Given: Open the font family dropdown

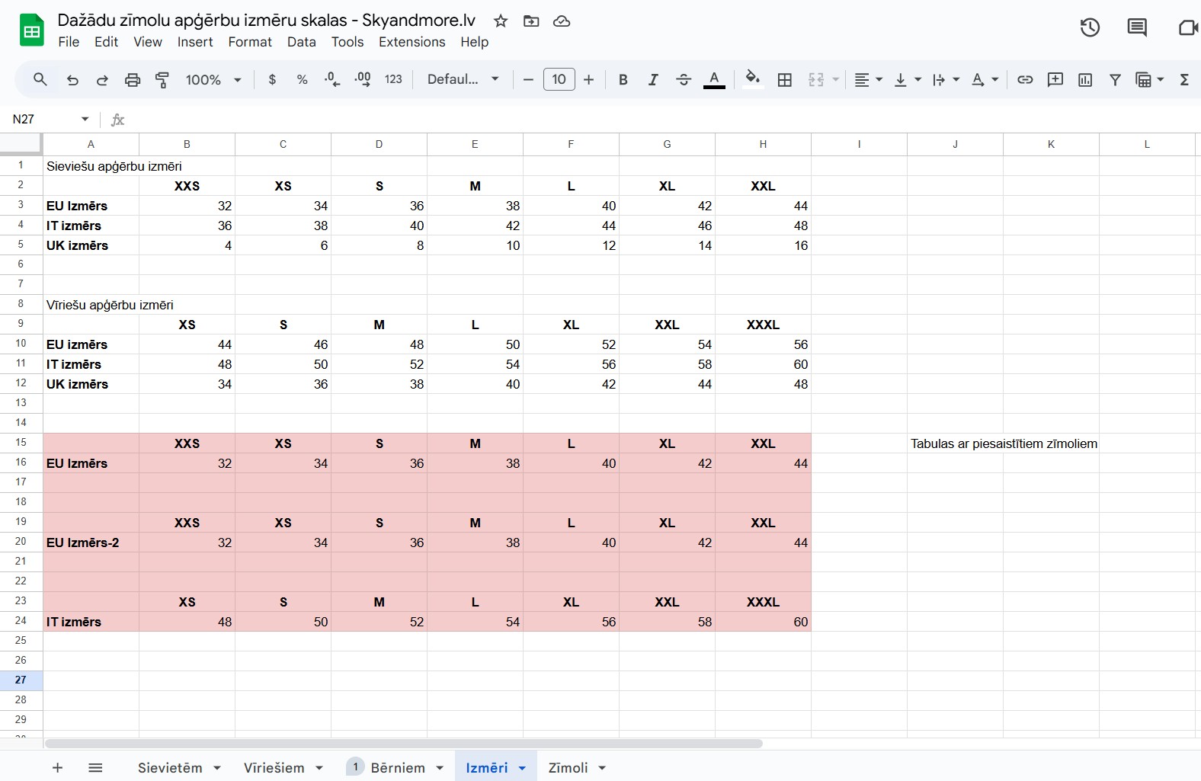Looking at the screenshot, I should tap(463, 79).
